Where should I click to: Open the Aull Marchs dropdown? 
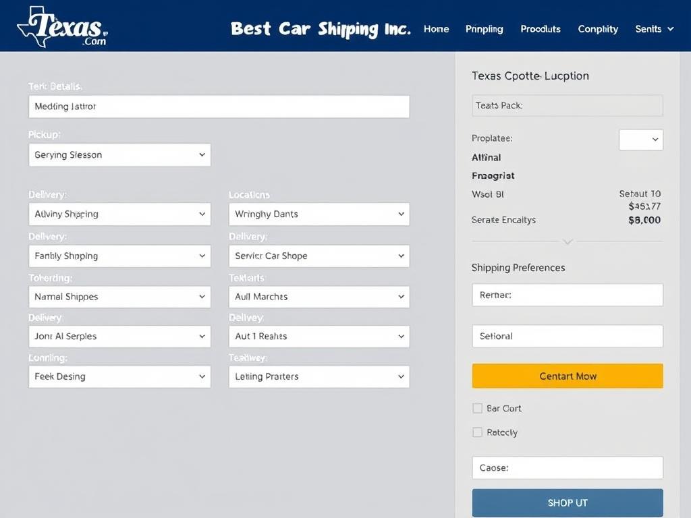coord(319,297)
